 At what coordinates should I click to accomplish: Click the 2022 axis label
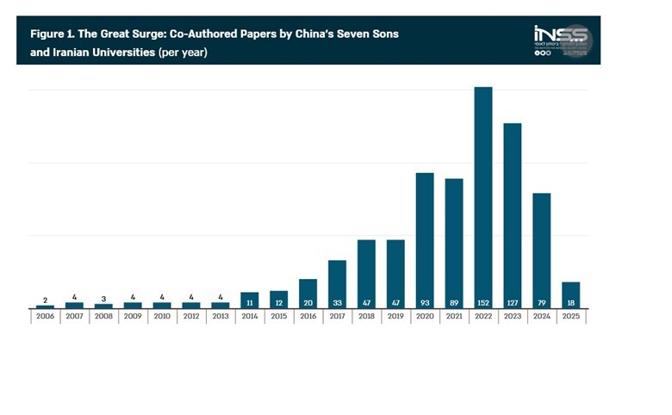pos(483,316)
